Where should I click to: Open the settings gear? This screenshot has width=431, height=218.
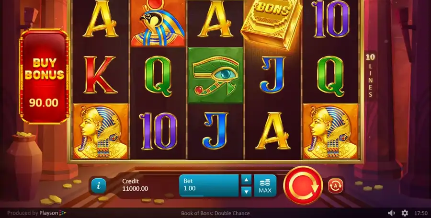(405, 213)
